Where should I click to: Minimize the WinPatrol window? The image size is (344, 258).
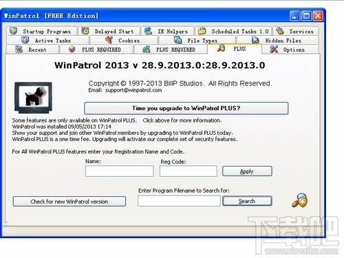click(x=294, y=16)
